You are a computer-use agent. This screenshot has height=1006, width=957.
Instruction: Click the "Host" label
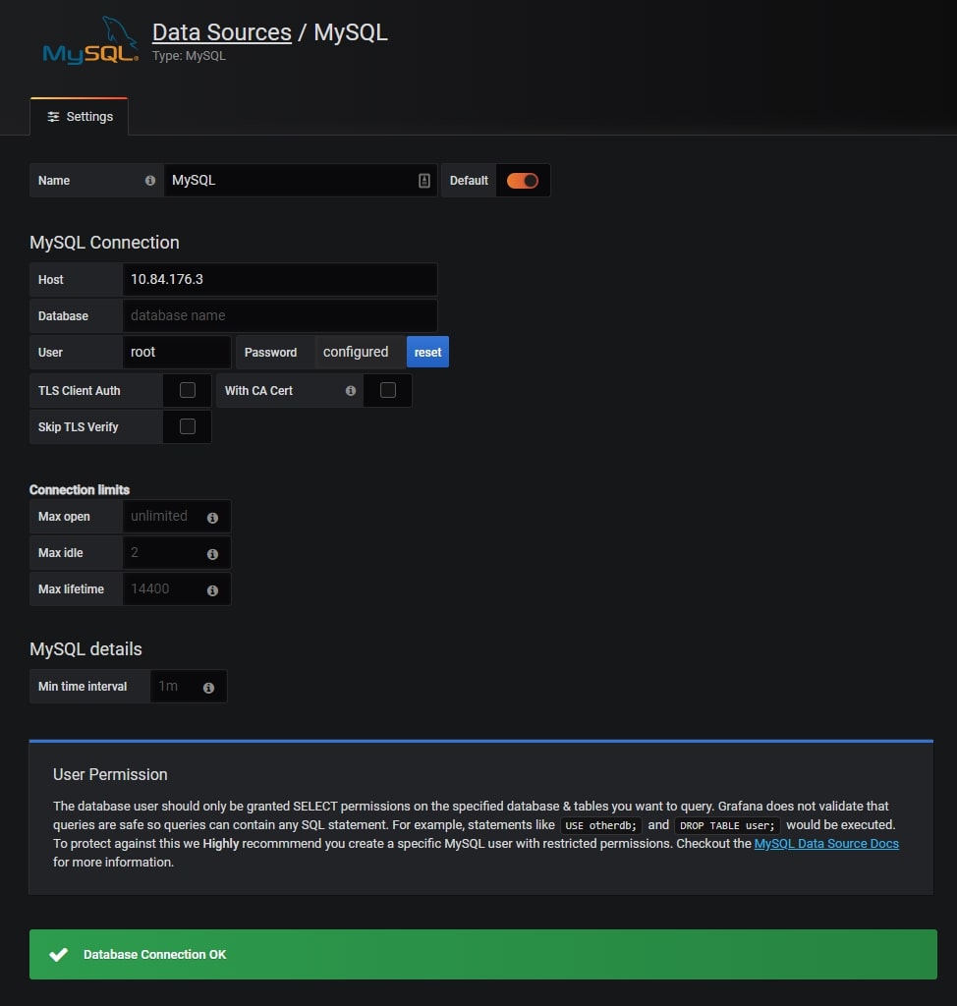pyautogui.click(x=51, y=280)
